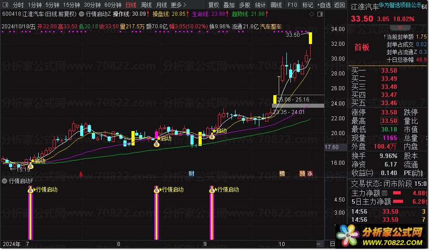This screenshot has width=430, height=250.
Task: Click third 行情启动 money bag in September
Action: [x=212, y=189]
